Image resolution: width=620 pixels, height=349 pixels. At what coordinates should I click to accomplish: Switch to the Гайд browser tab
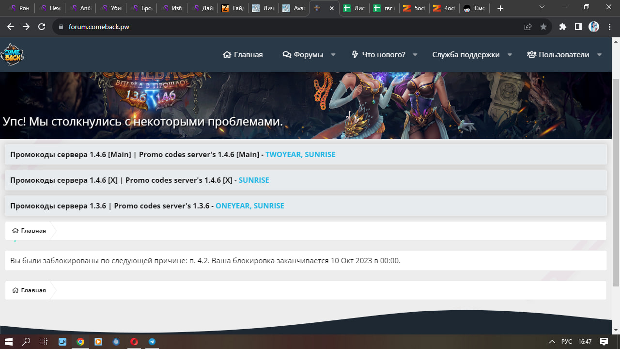[232, 8]
